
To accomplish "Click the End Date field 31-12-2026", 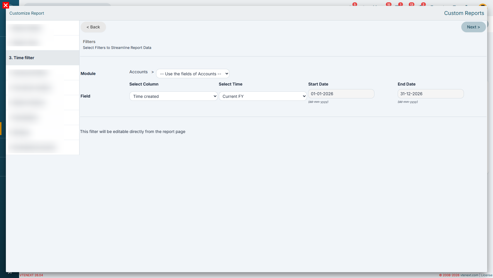I will 431,94.
